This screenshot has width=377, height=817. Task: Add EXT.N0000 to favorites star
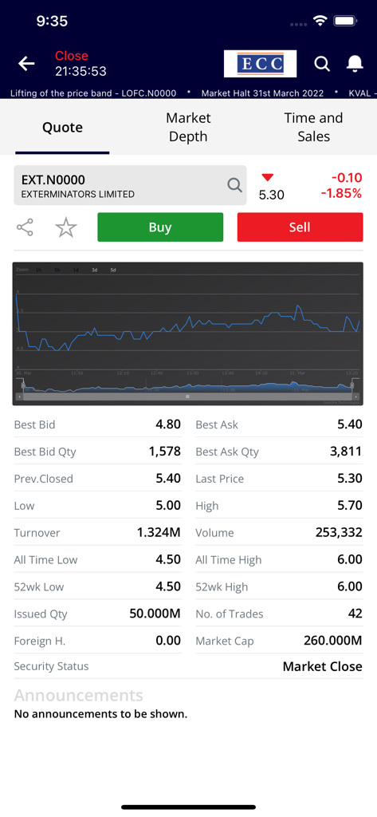tap(66, 227)
